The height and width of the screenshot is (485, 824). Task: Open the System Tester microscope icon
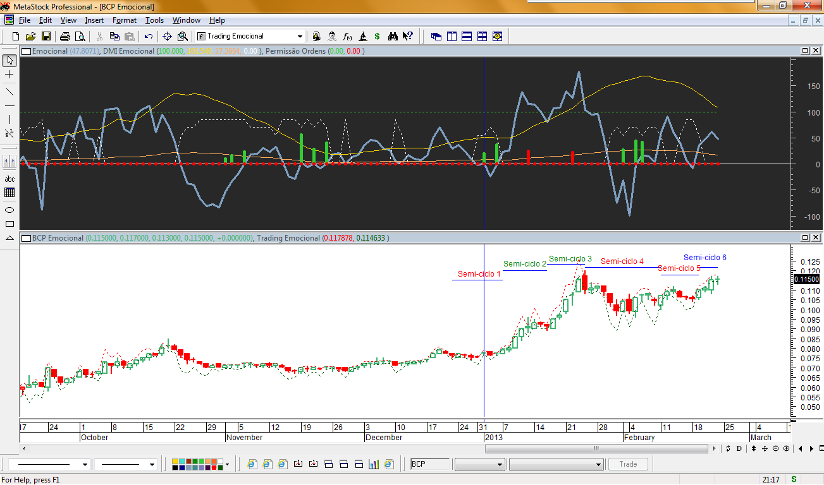tap(362, 36)
